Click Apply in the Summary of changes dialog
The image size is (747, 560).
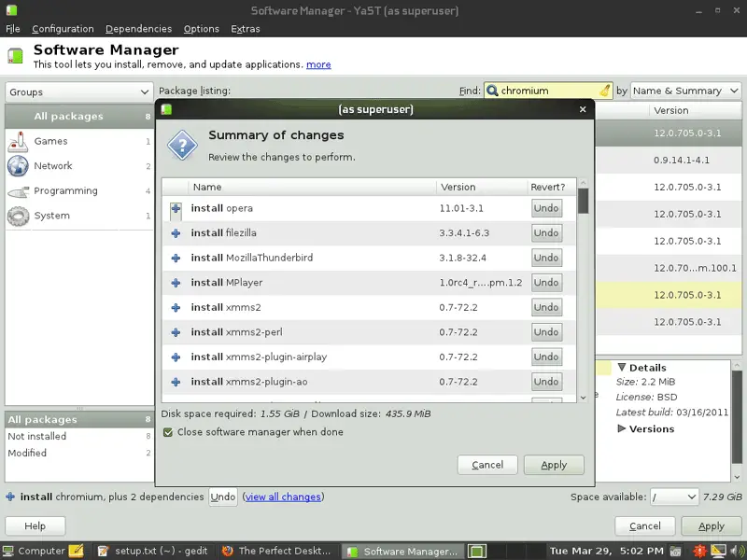pyautogui.click(x=554, y=465)
